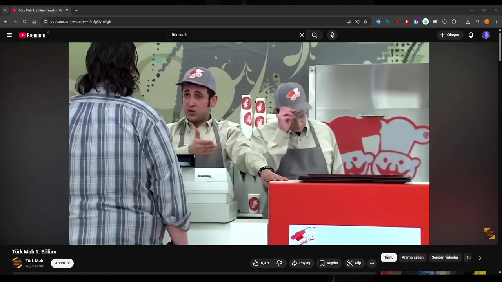Open YouTube notifications bell
The height and width of the screenshot is (282, 502).
tap(471, 35)
